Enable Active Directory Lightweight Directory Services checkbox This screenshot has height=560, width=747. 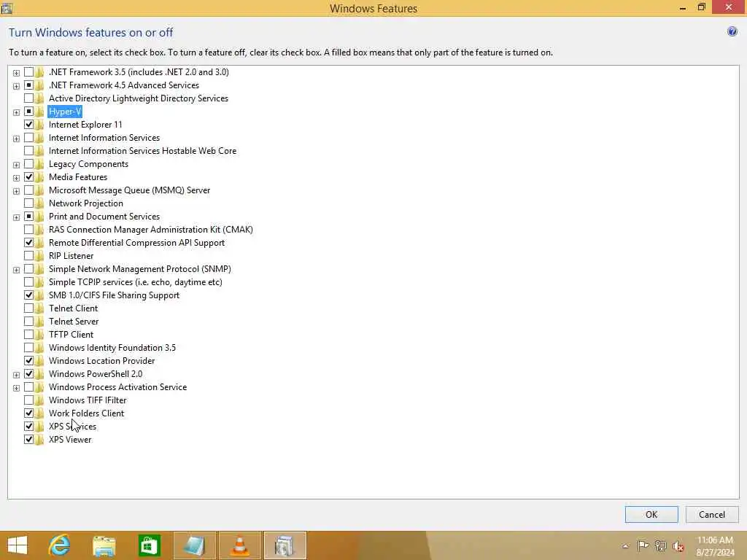tap(28, 98)
